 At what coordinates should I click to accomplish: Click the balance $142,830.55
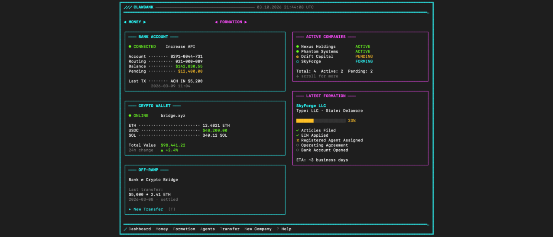189,66
